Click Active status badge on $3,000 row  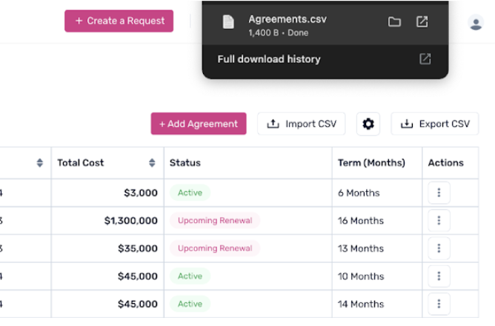point(190,193)
